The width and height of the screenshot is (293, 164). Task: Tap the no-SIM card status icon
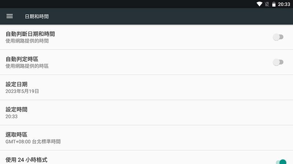[x=267, y=4]
